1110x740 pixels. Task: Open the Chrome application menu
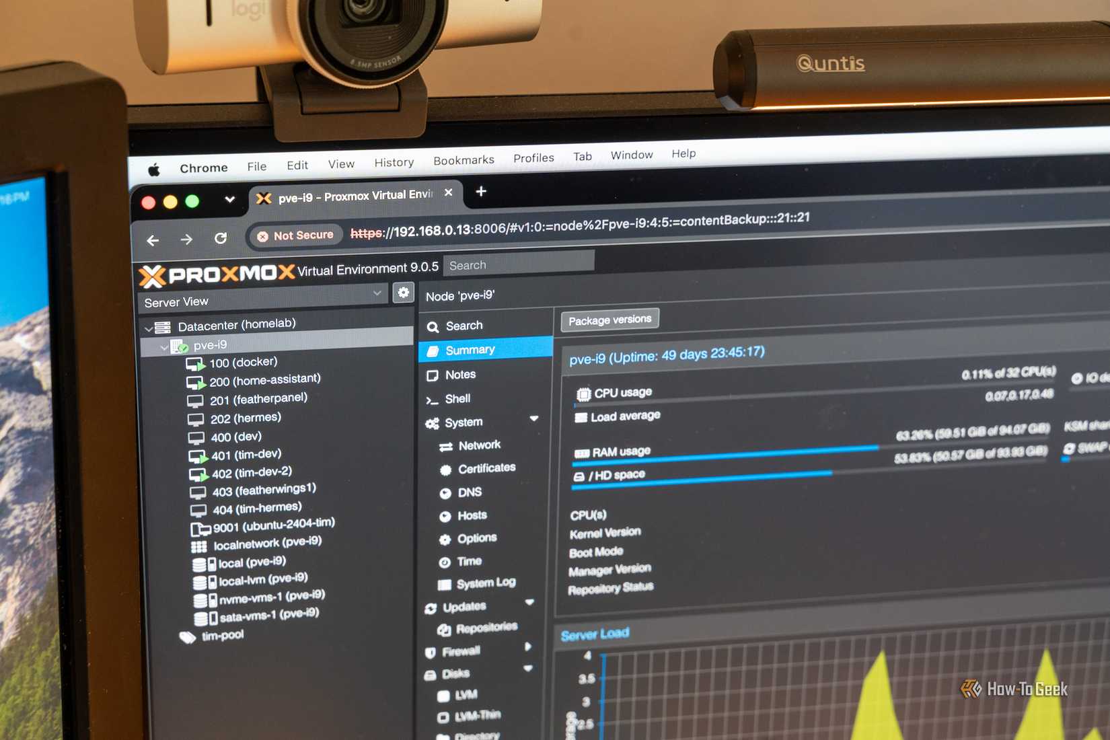(204, 168)
